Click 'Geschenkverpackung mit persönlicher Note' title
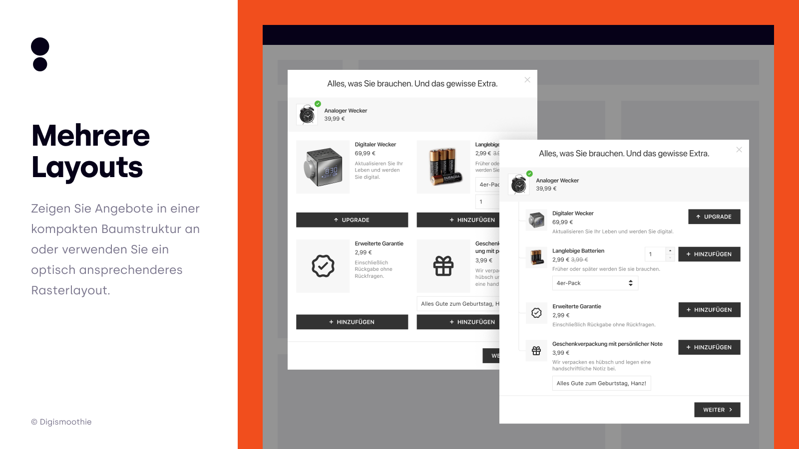799x449 pixels. [607, 344]
